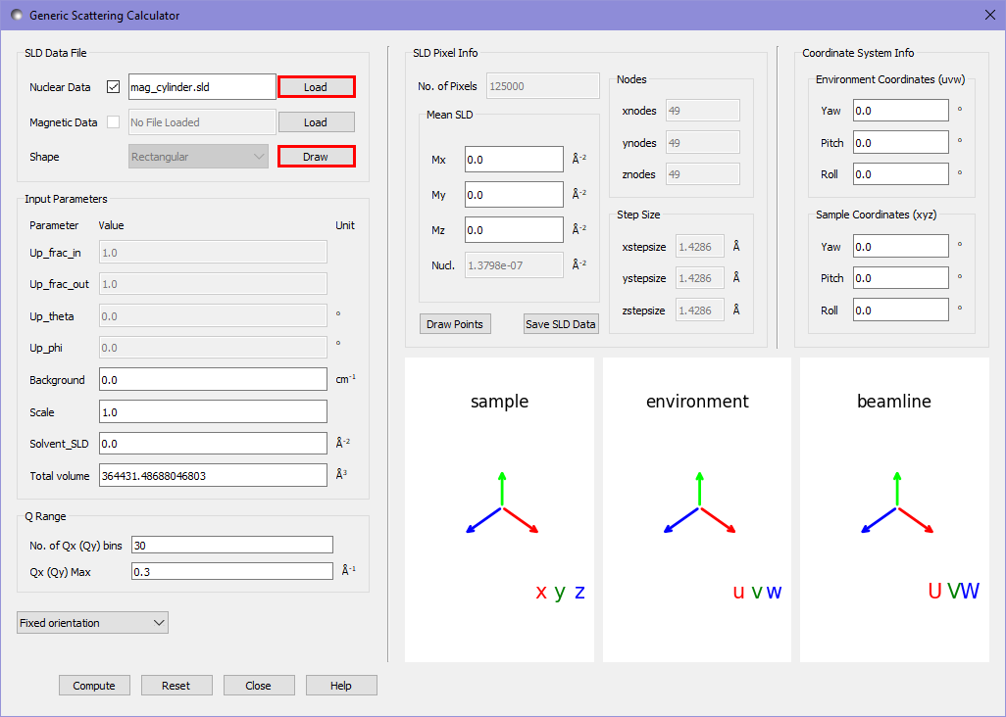Screen dimensions: 1006x717
Task: Enable the Magnetic Data checkbox
Action: point(113,121)
